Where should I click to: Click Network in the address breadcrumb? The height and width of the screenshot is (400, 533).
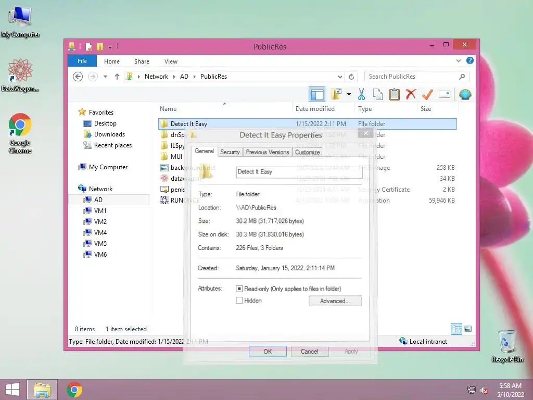click(x=156, y=77)
